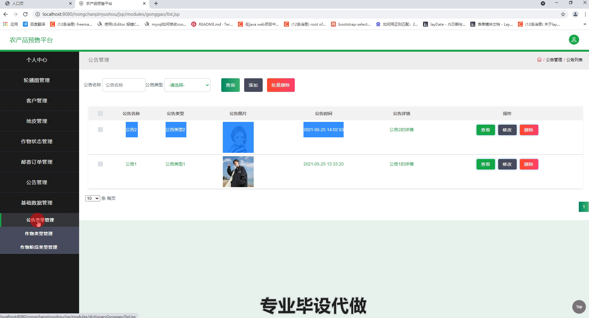Click the 添加 add button
The width and height of the screenshot is (589, 318).
[x=253, y=85]
